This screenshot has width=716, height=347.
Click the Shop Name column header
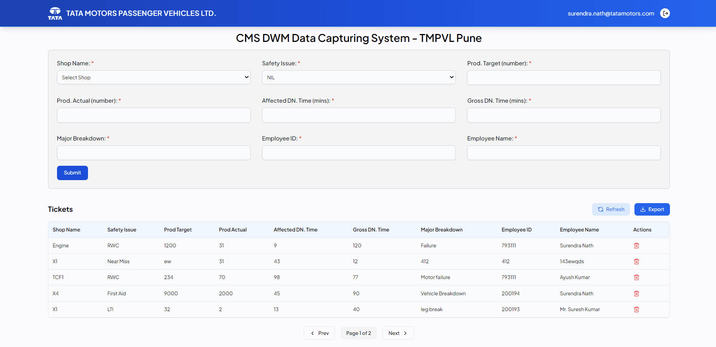pyautogui.click(x=66, y=230)
